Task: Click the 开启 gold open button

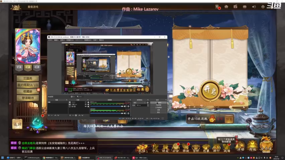Action: click(210, 91)
